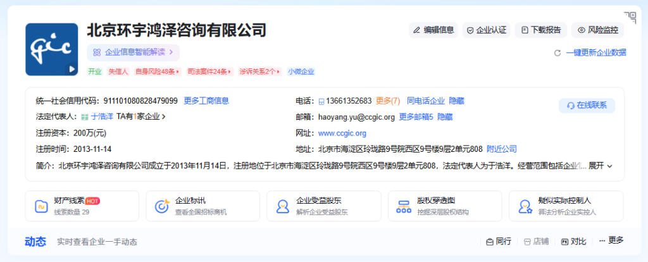Open 附近公司 link
Viewport: 648px width, 262px height.
(x=502, y=149)
